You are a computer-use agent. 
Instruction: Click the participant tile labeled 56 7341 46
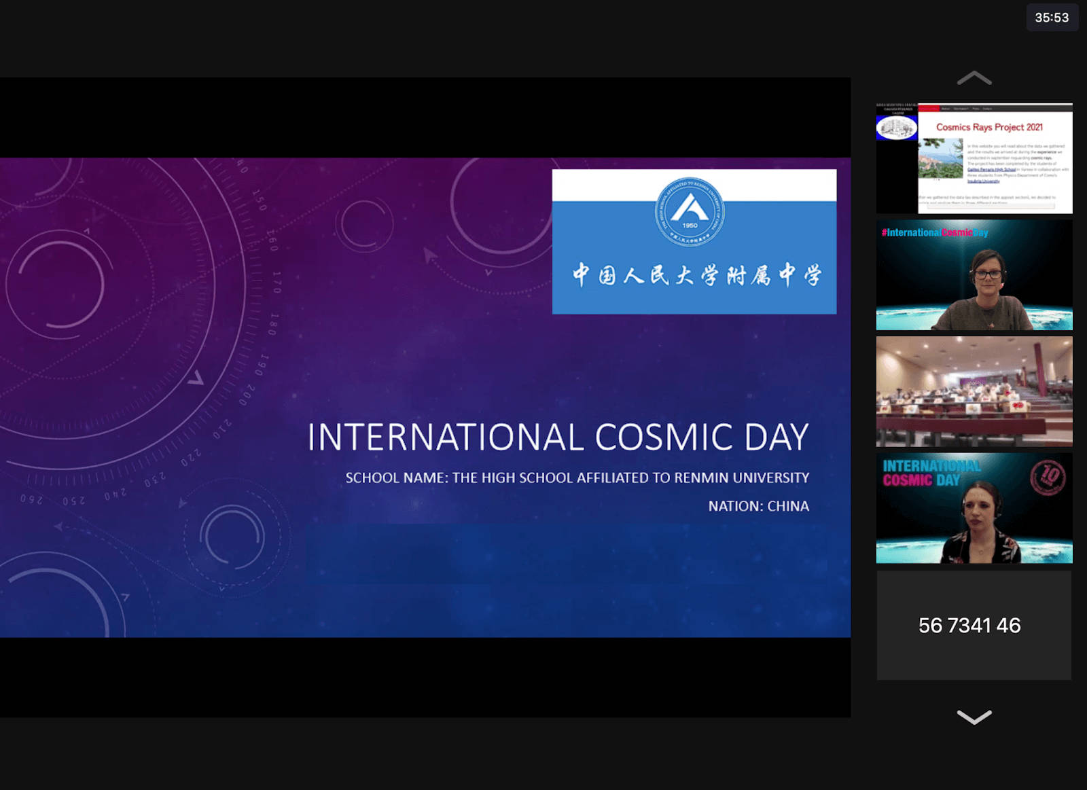pyautogui.click(x=970, y=626)
